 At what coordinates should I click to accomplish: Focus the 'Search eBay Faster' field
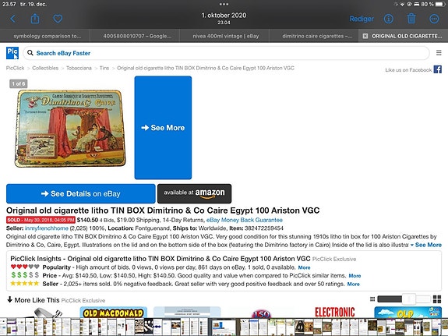(226, 53)
